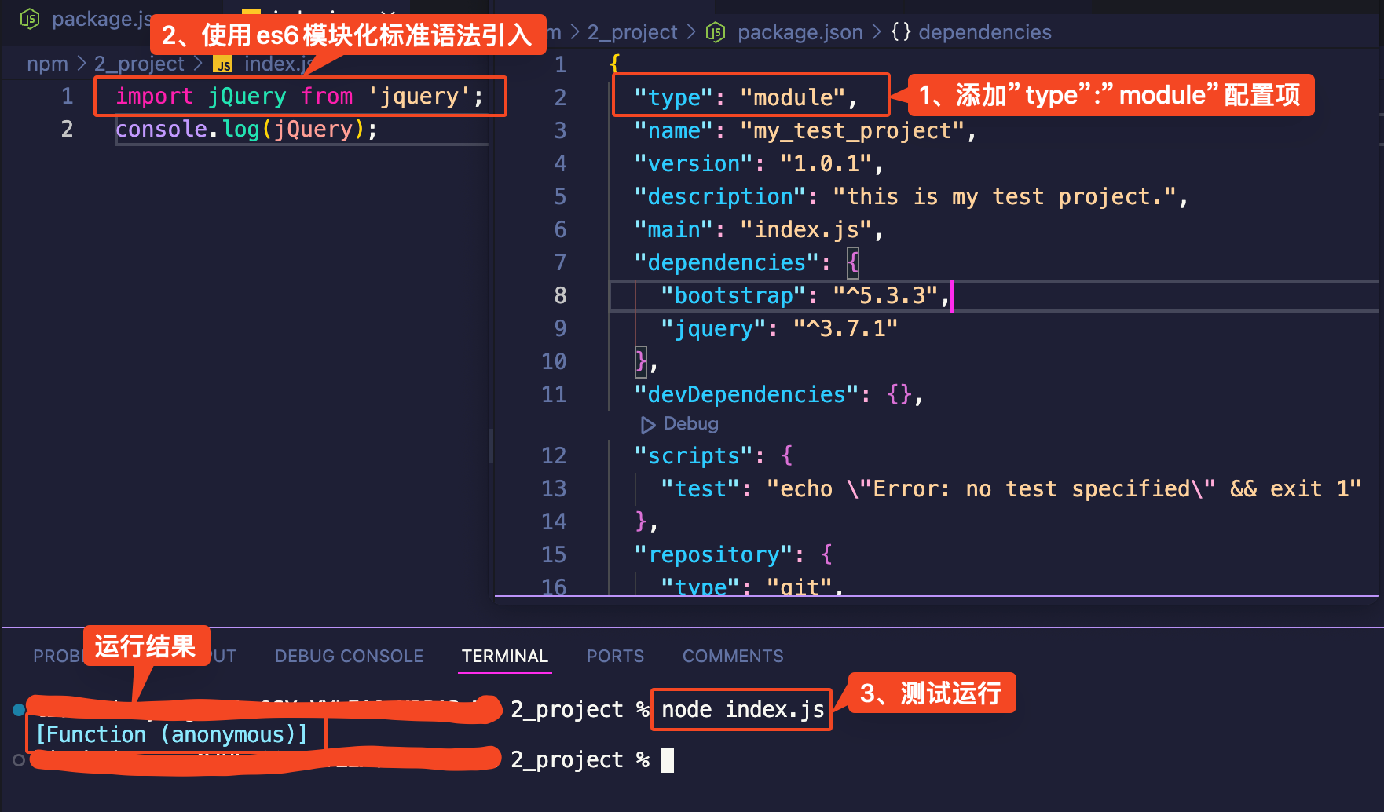Click hollow circle marker at current terminal prompt
The image size is (1384, 812).
[x=18, y=760]
